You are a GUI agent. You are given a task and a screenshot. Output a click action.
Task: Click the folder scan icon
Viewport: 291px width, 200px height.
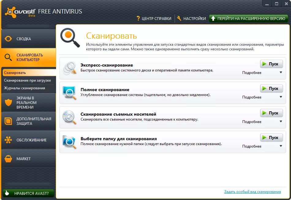click(x=70, y=142)
